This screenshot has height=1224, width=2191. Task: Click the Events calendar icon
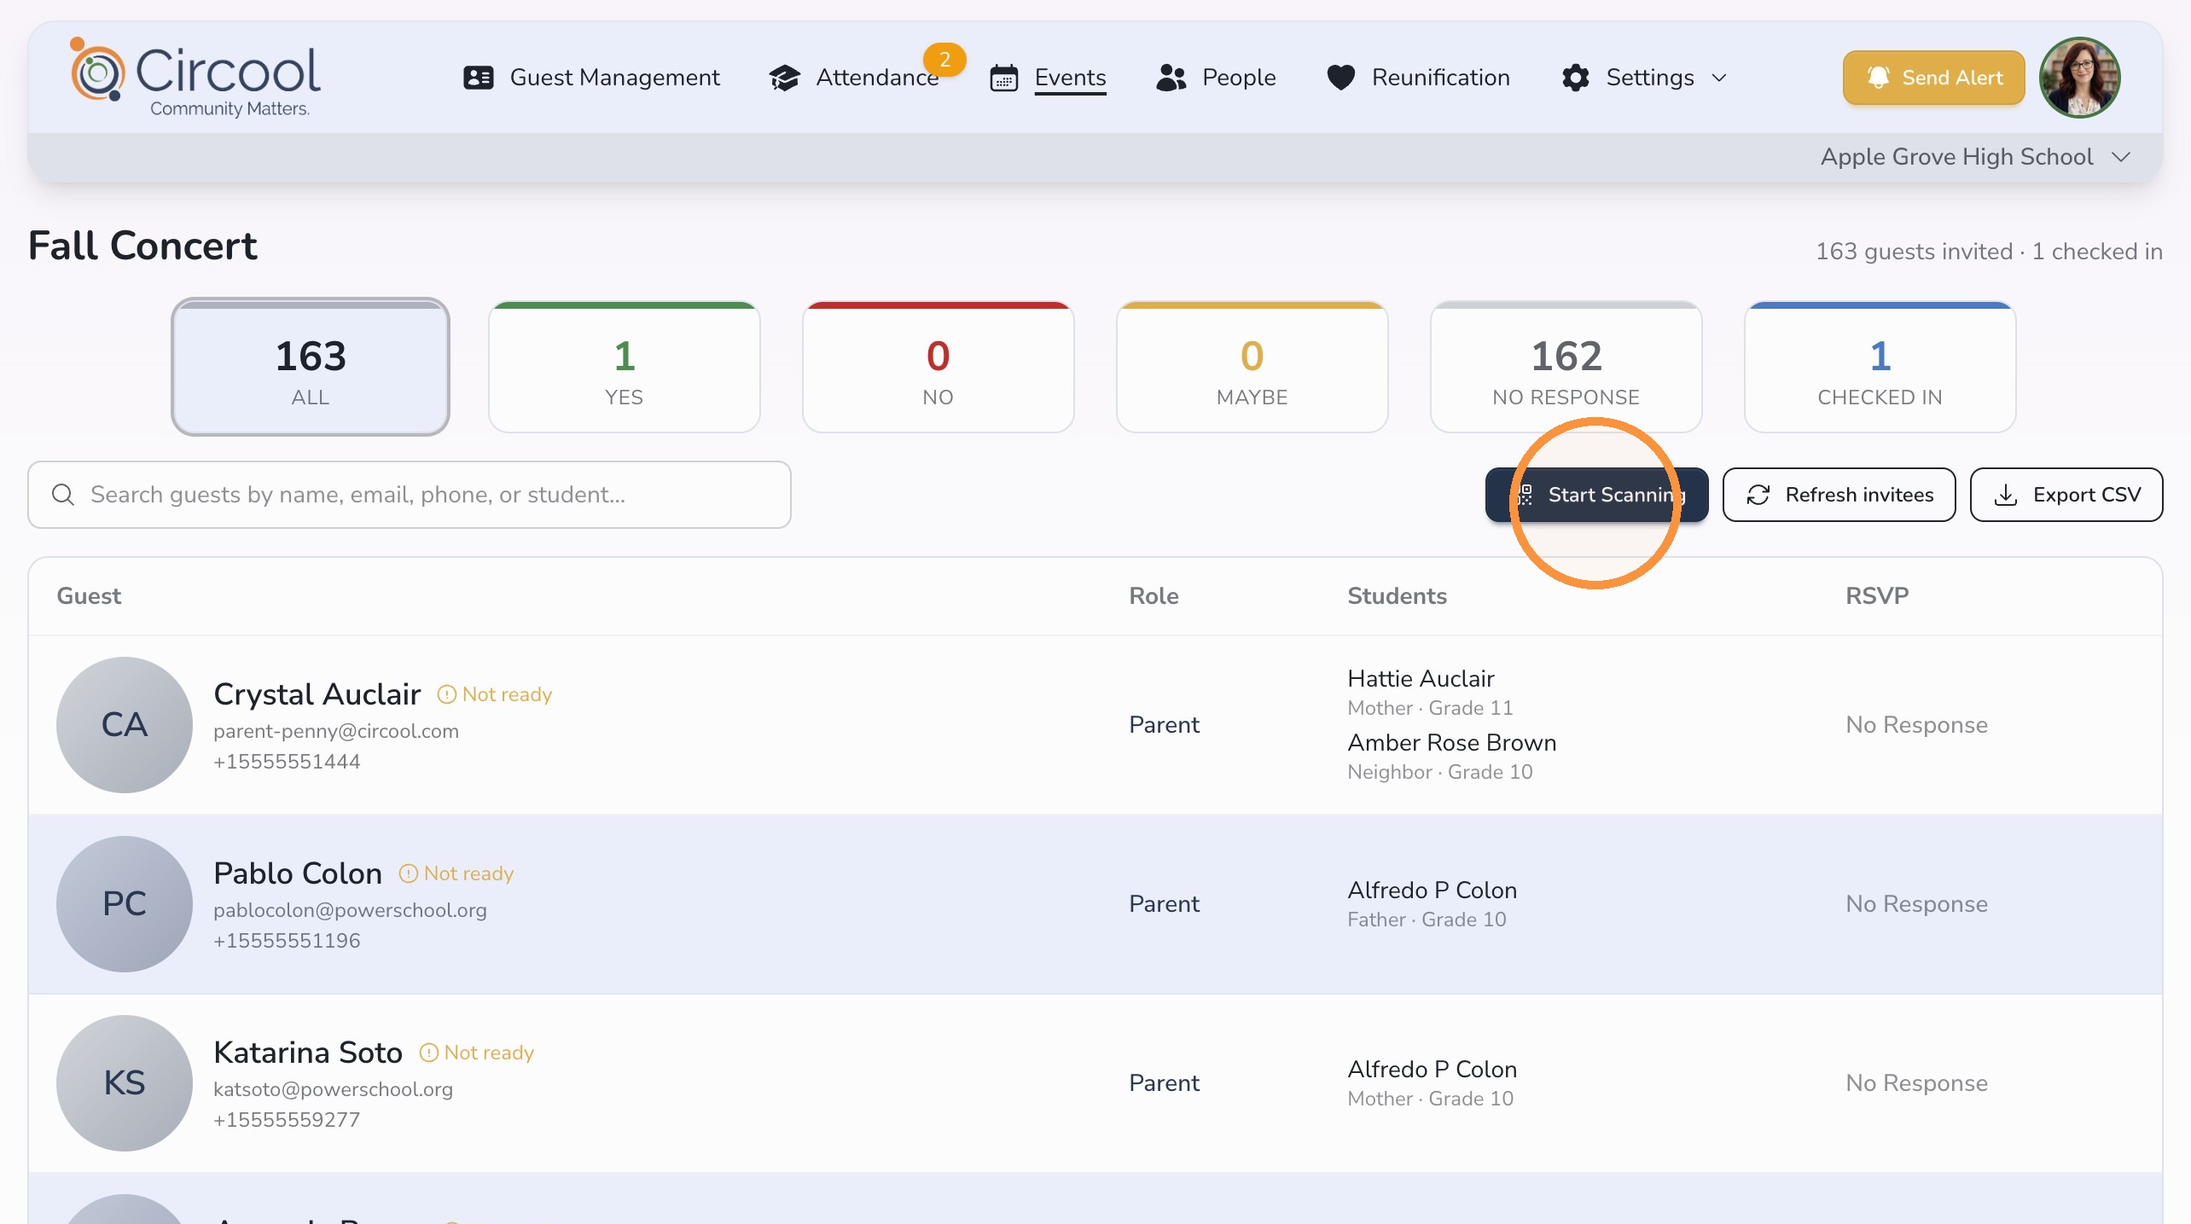tap(1003, 78)
